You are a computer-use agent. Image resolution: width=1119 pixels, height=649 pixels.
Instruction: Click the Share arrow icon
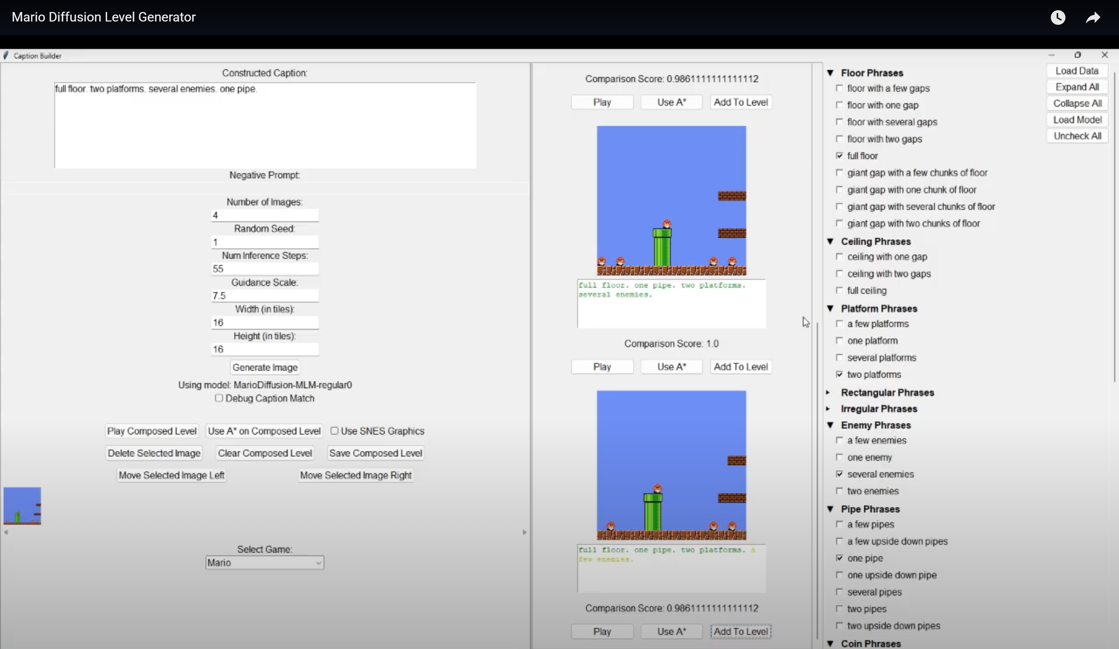[x=1093, y=17]
